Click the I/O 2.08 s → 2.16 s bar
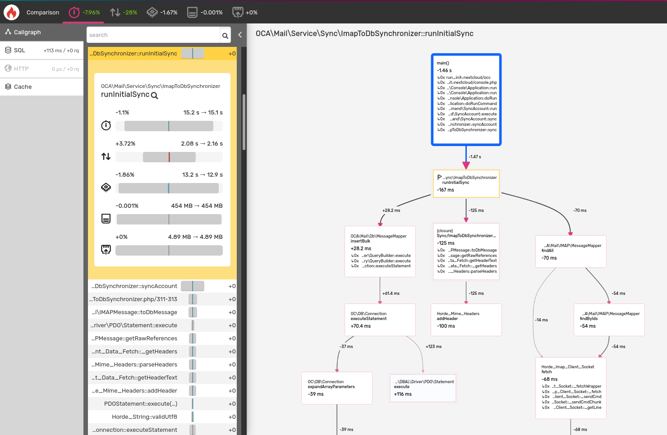Image resolution: width=667 pixels, height=435 pixels. 169,157
